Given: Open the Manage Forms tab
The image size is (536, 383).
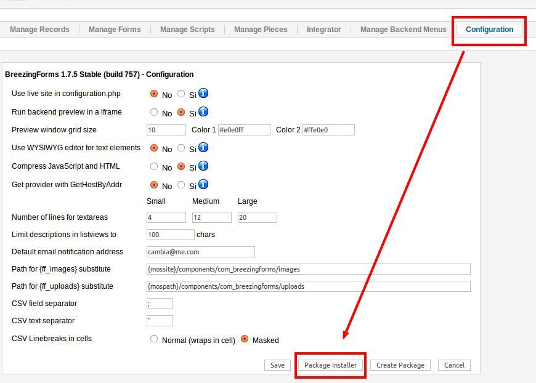Looking at the screenshot, I should [115, 30].
